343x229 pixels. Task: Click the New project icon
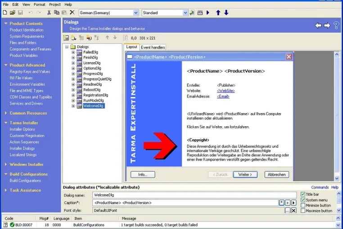click(x=5, y=13)
